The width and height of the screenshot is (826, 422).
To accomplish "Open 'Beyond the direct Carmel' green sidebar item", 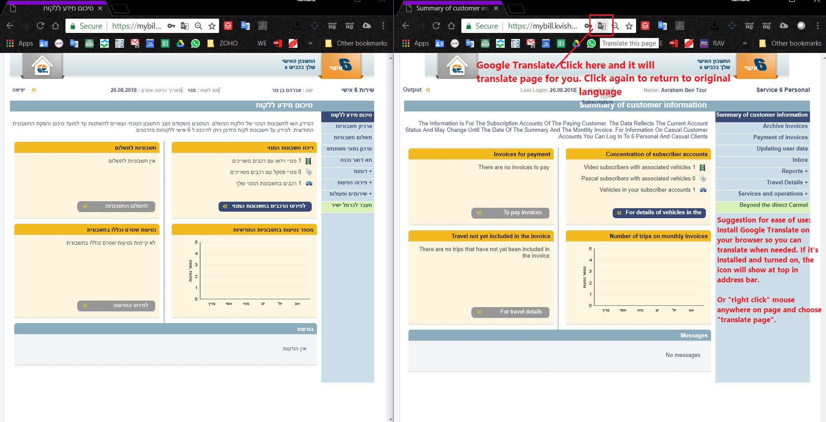I will [x=763, y=206].
